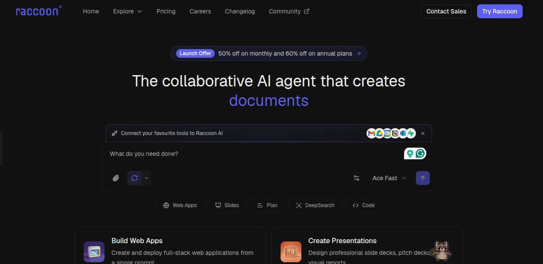Toggle the purple sync arrows icon
Screen dimensions: 543x264
pos(134,178)
